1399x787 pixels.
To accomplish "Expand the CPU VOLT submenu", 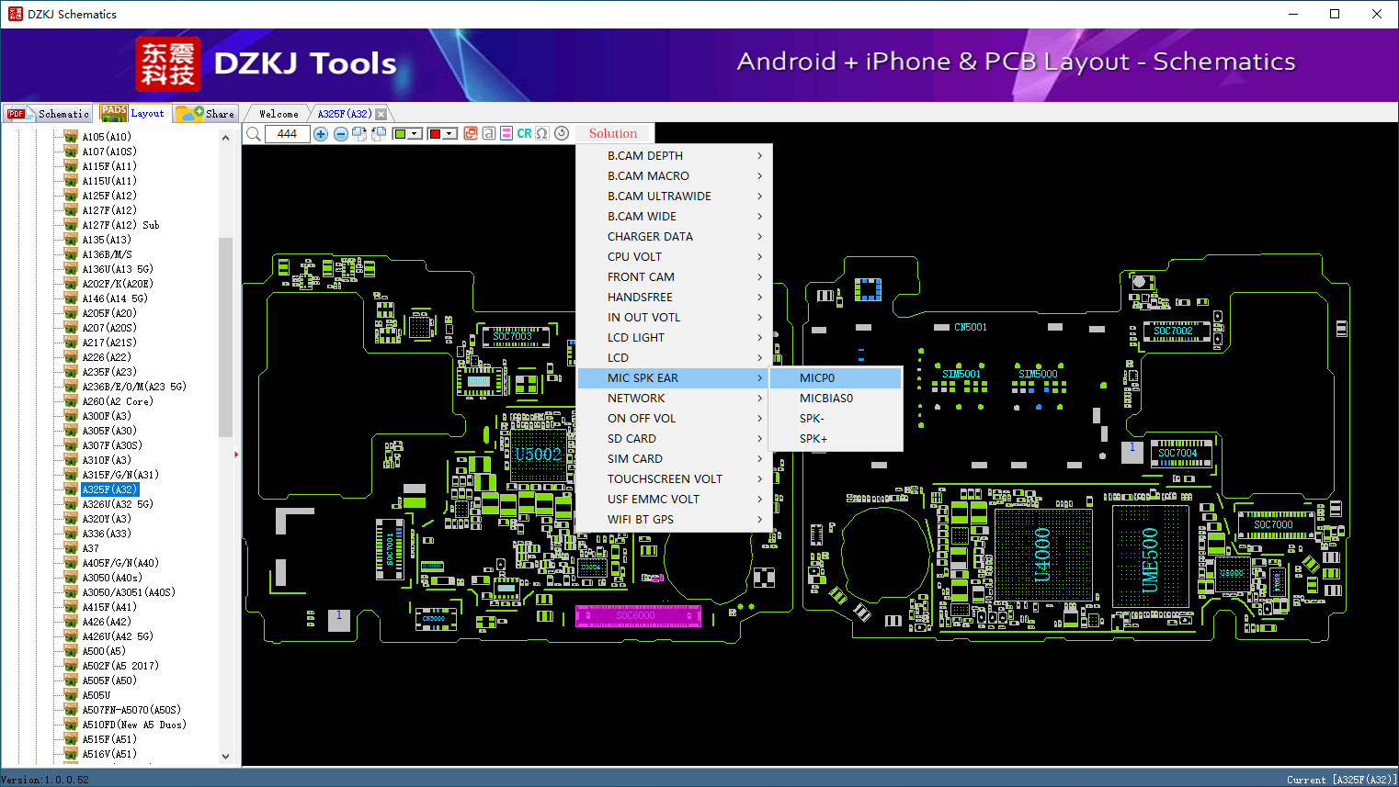I will tap(675, 257).
